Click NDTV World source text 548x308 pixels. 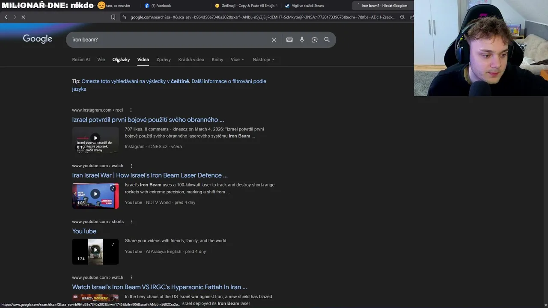[158, 202]
